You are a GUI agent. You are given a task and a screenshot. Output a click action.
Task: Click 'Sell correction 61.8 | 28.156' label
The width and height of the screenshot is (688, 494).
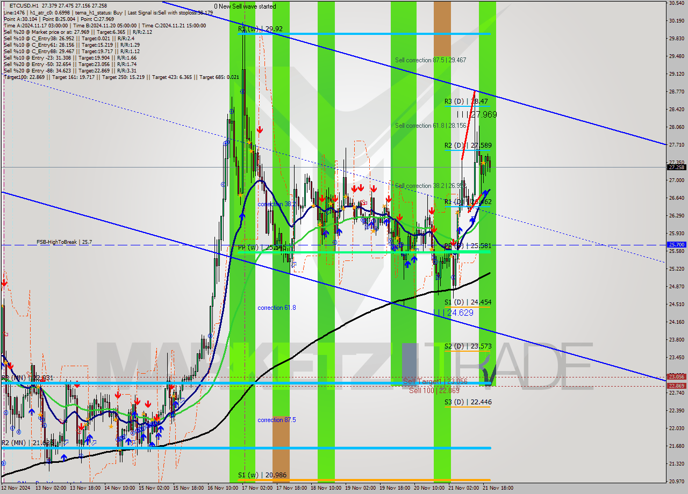coord(431,126)
